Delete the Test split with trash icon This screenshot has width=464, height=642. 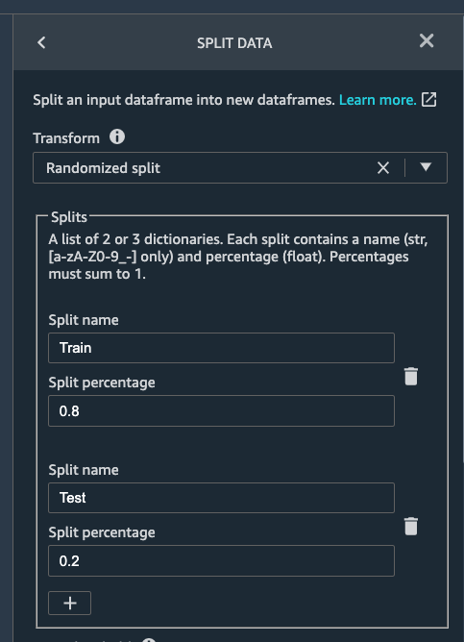pos(411,526)
